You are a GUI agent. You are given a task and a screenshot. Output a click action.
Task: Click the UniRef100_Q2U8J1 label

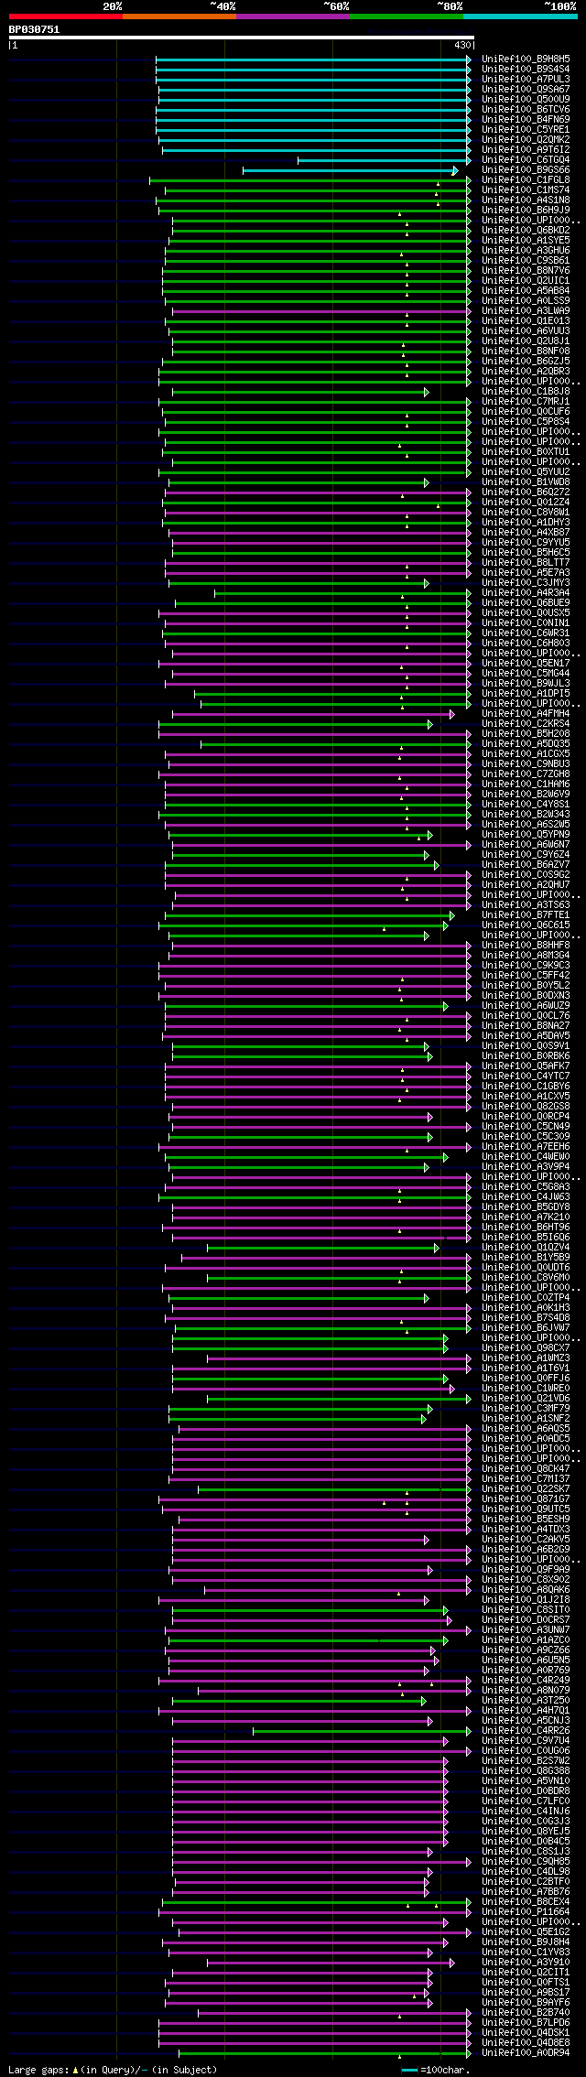tap(526, 341)
